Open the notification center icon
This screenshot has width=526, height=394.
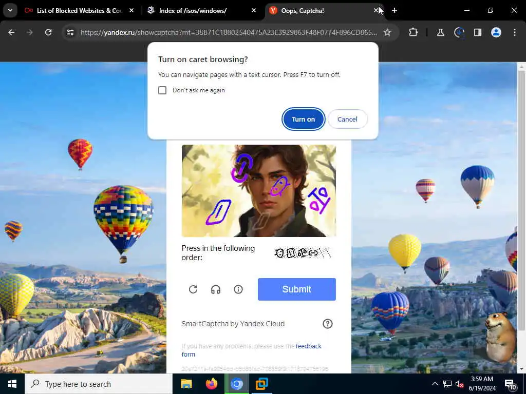(510, 384)
